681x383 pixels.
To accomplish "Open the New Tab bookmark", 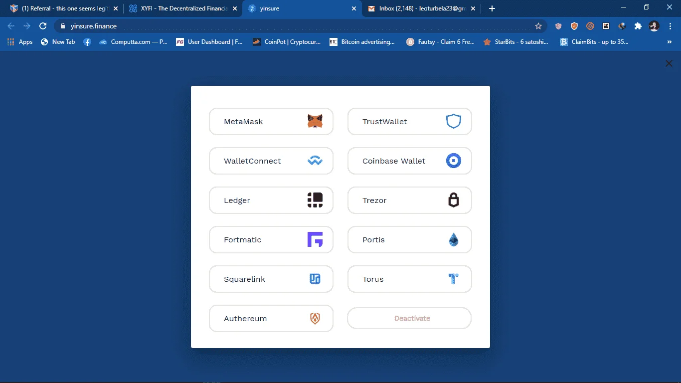I will [x=58, y=42].
